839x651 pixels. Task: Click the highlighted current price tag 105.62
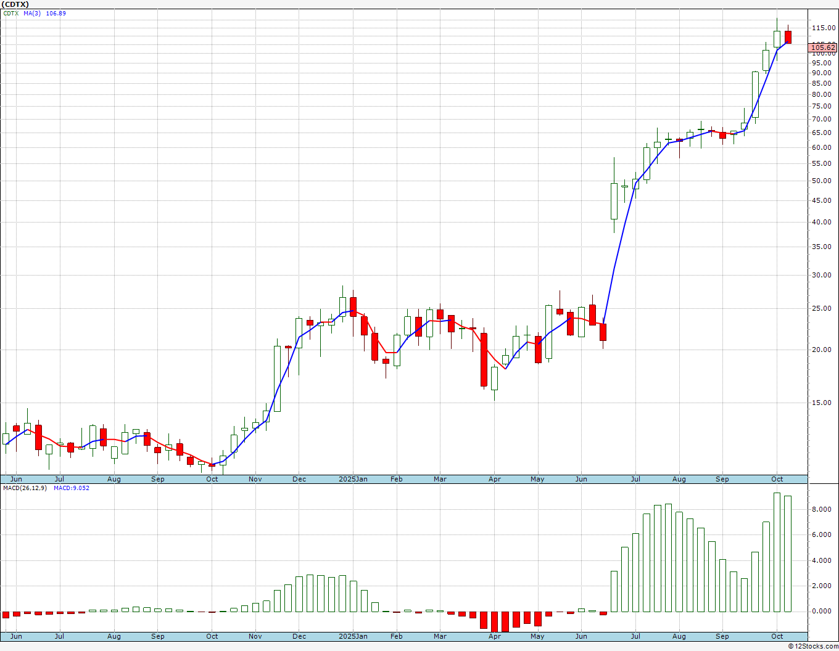pyautogui.click(x=823, y=47)
